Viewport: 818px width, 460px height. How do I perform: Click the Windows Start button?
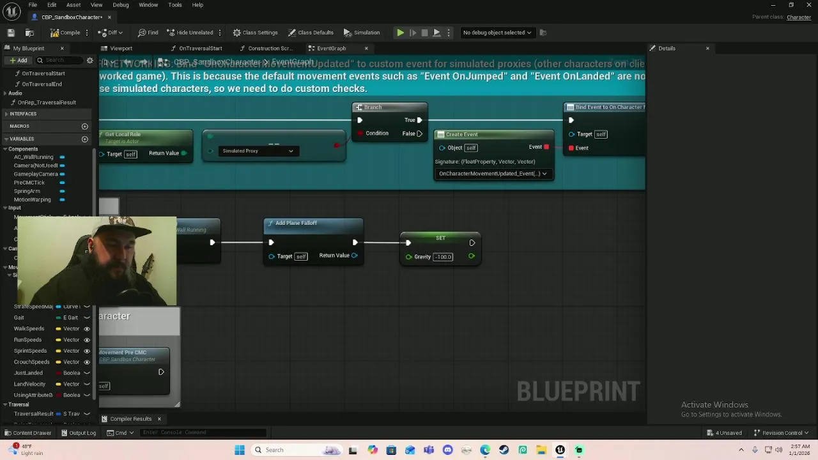(x=240, y=450)
